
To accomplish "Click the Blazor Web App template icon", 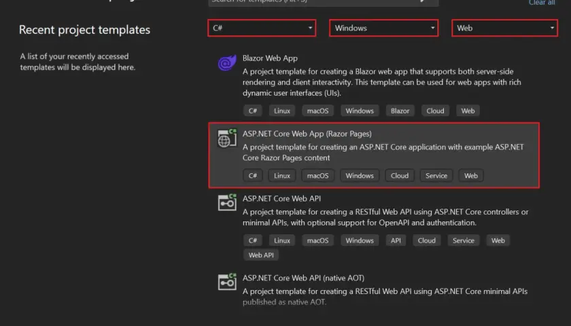I will click(x=227, y=63).
